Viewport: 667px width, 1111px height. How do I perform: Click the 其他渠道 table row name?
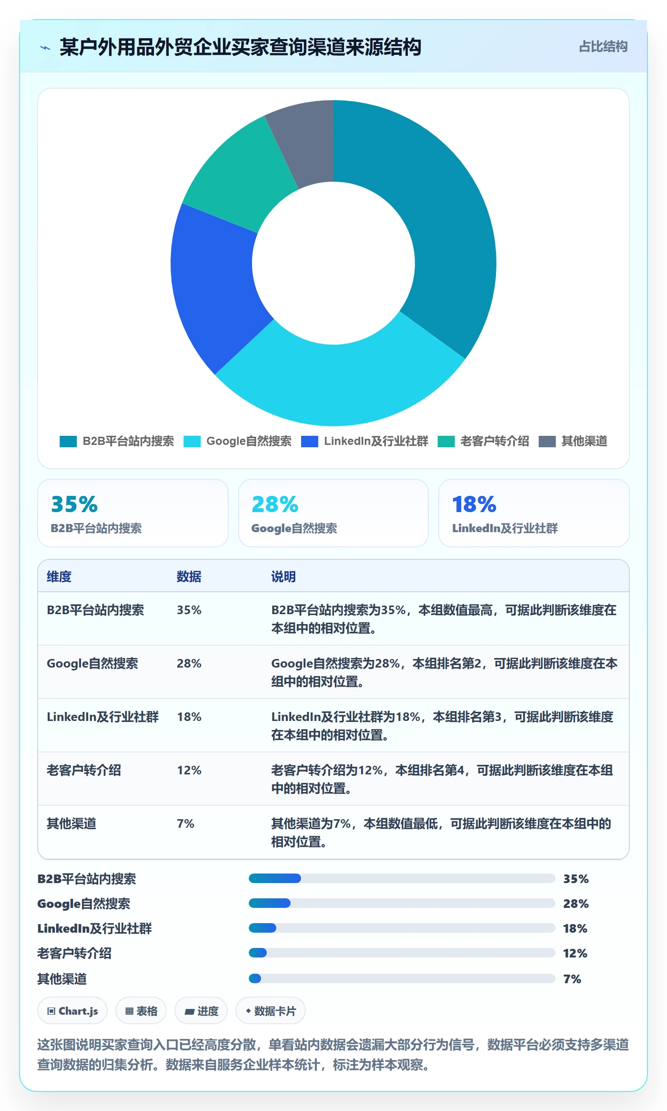[x=71, y=823]
